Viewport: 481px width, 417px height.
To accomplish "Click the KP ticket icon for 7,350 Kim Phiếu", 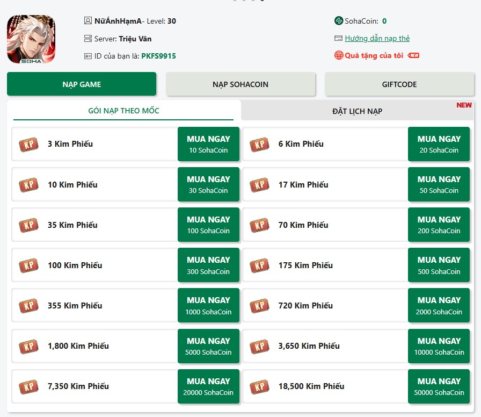I will tap(28, 386).
